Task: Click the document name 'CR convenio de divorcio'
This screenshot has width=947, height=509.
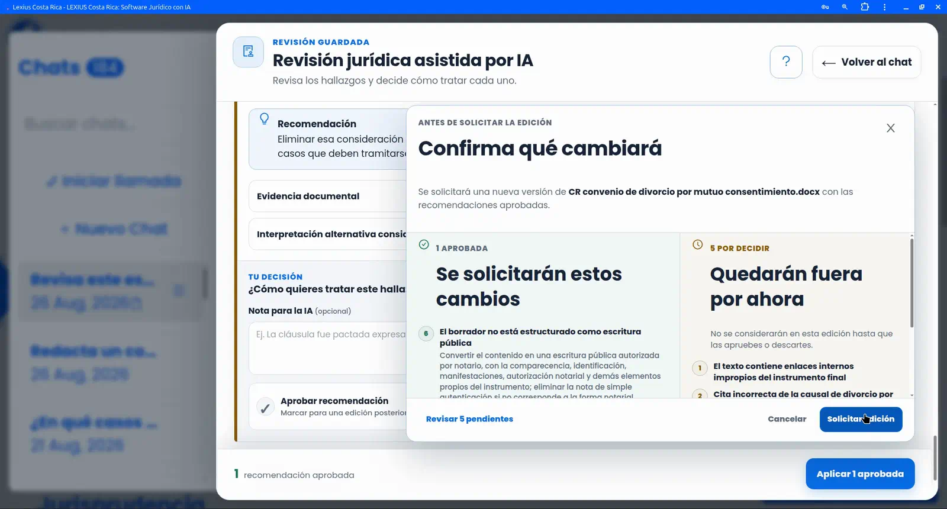Action: (694, 192)
